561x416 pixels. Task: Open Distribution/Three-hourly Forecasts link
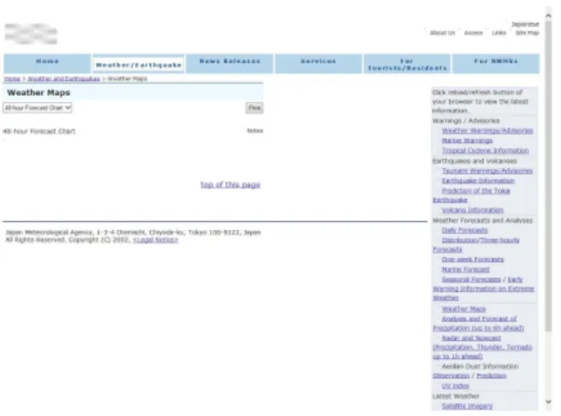(x=480, y=240)
